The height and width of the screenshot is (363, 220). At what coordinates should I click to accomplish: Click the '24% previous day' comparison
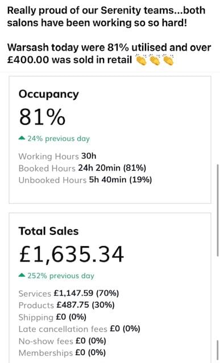tap(59, 138)
